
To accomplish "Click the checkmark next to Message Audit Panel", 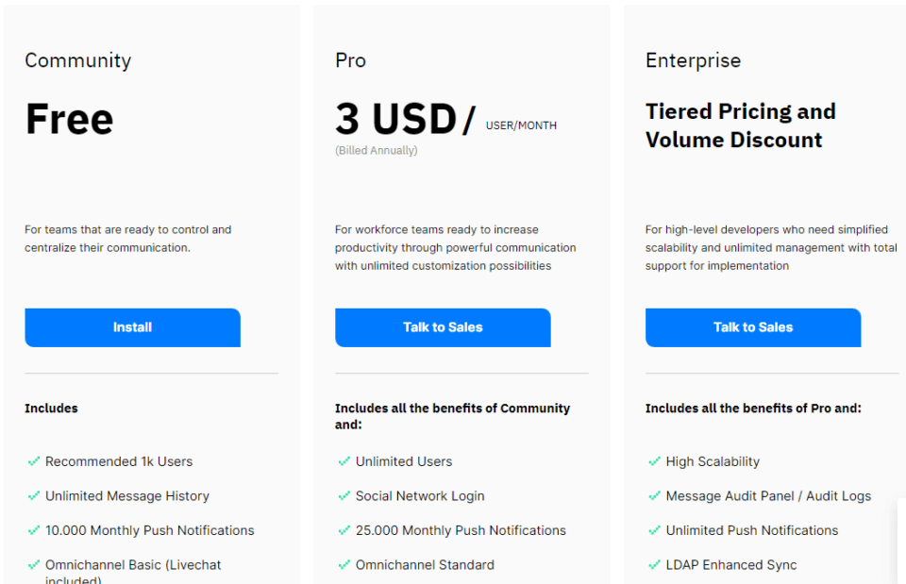I will 655,496.
